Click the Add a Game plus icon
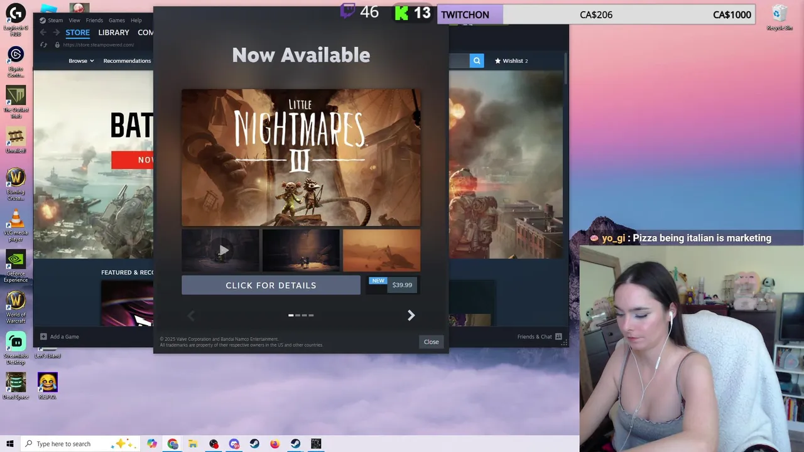This screenshot has width=804, height=452. [43, 336]
